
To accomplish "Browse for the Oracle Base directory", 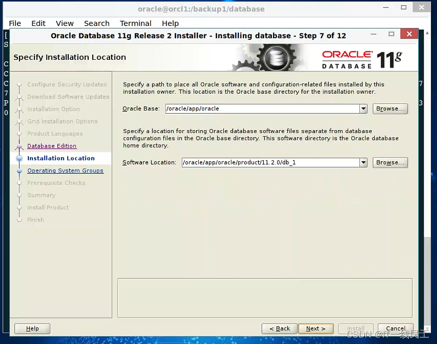I will click(x=390, y=108).
